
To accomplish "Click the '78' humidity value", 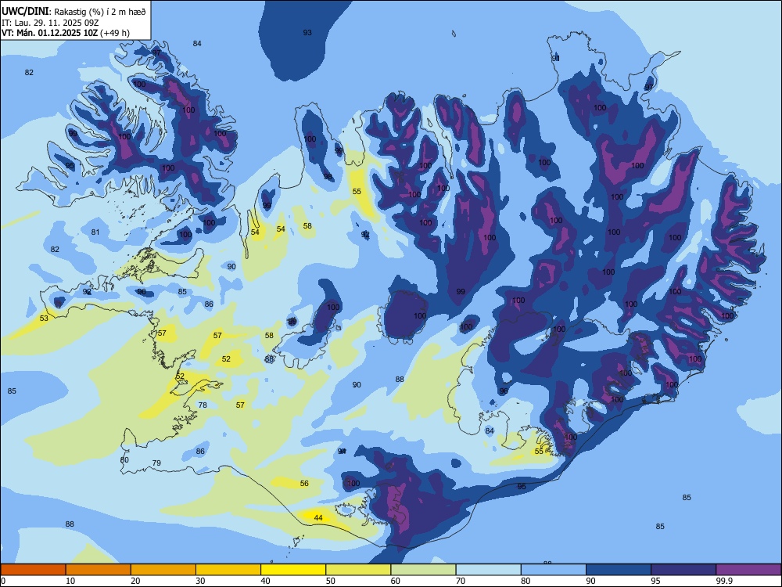I will pos(203,405).
